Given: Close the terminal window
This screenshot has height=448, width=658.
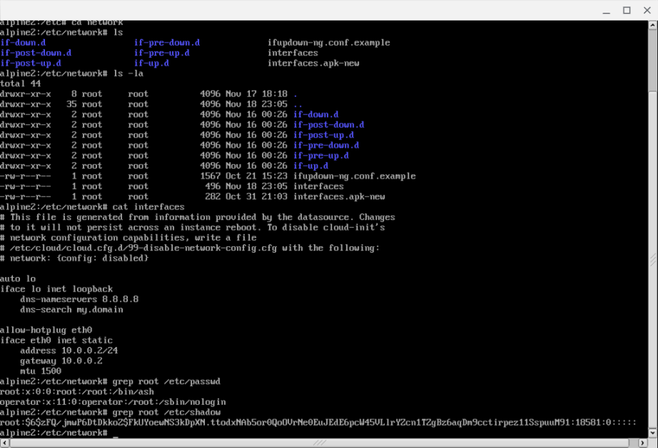Looking at the screenshot, I should pyautogui.click(x=647, y=10).
